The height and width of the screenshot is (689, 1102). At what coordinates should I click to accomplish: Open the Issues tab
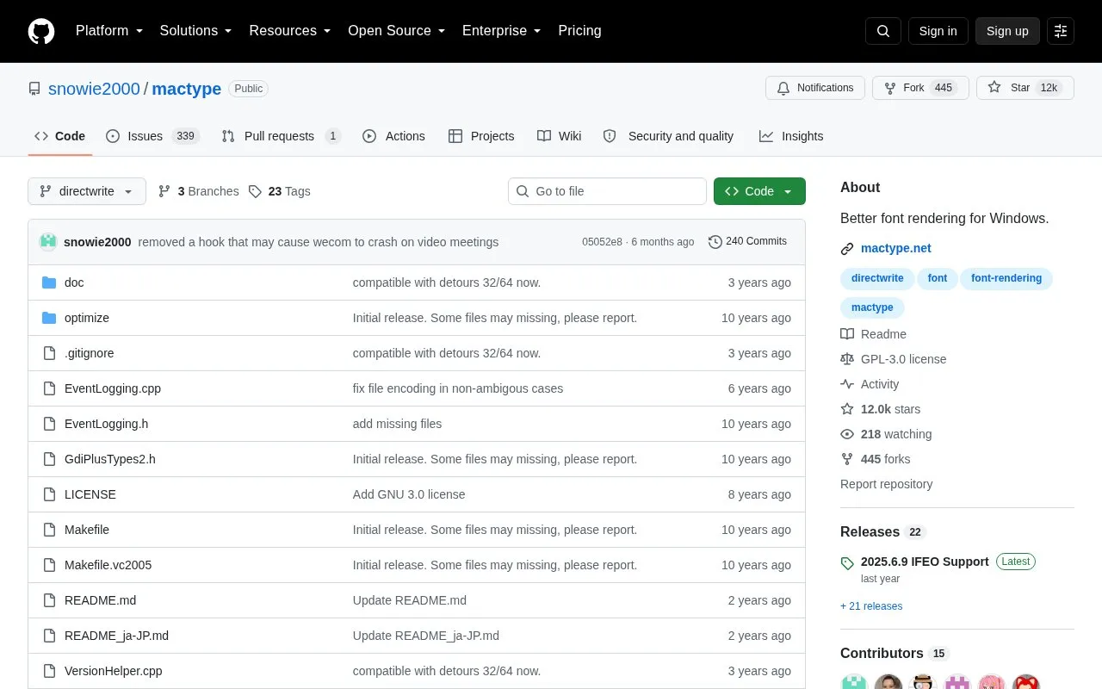(x=152, y=136)
